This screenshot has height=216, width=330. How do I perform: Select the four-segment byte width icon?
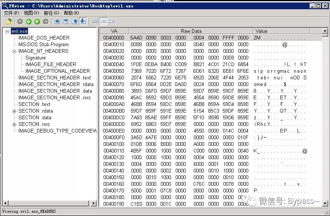coord(95,21)
